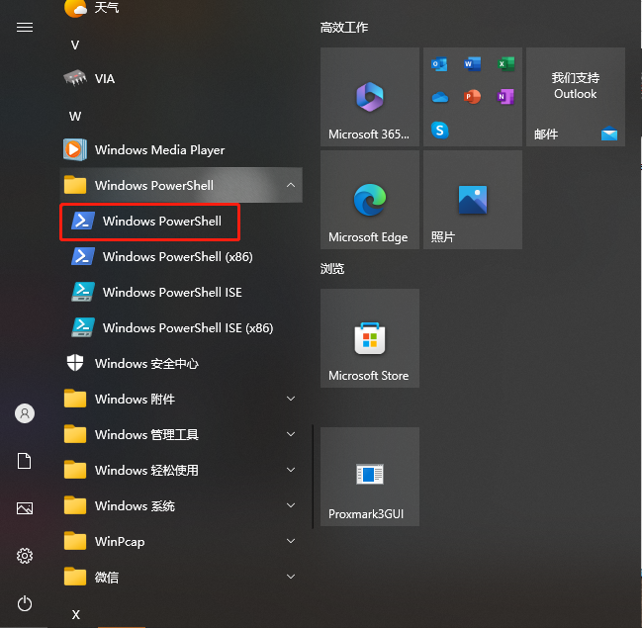The image size is (642, 628).
Task: Open the Documents sidebar icon
Action: click(24, 461)
